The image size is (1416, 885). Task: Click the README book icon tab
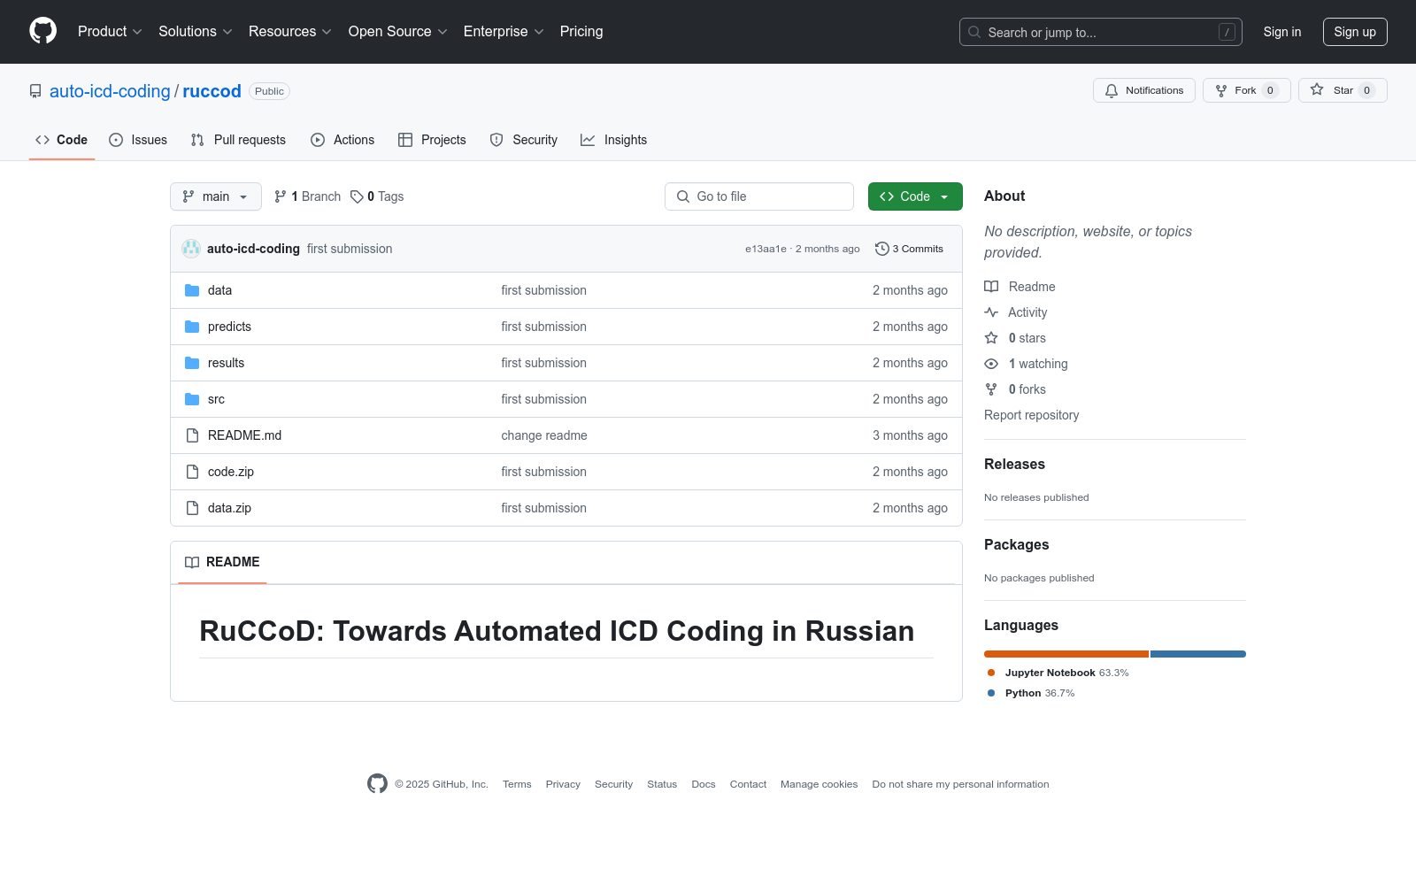point(192,562)
